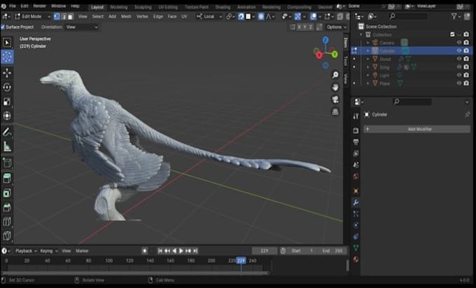
Task: Open the Orientation View dropdown
Action: click(x=82, y=27)
